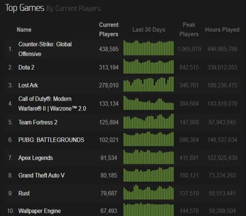Open the PUBG: BATTLEGROUNDS link

pos(51,140)
